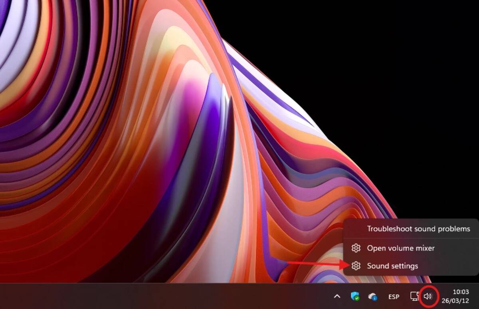This screenshot has width=479, height=309.
Task: Click the OneDrive cloud tray icon
Action: (372, 296)
